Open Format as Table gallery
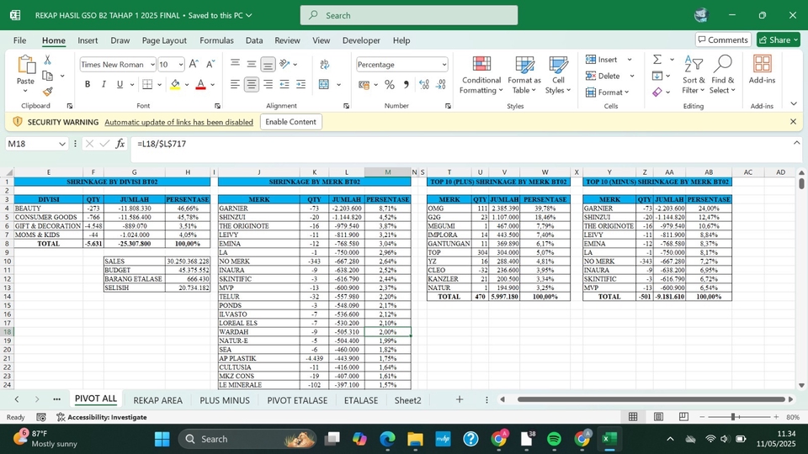This screenshot has height=454, width=808. point(524,75)
